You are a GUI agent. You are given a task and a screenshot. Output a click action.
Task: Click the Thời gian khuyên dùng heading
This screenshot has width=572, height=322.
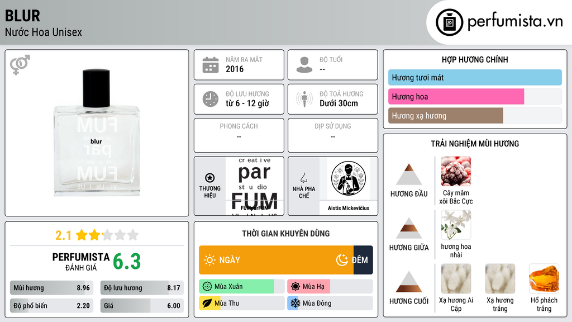[286, 233]
